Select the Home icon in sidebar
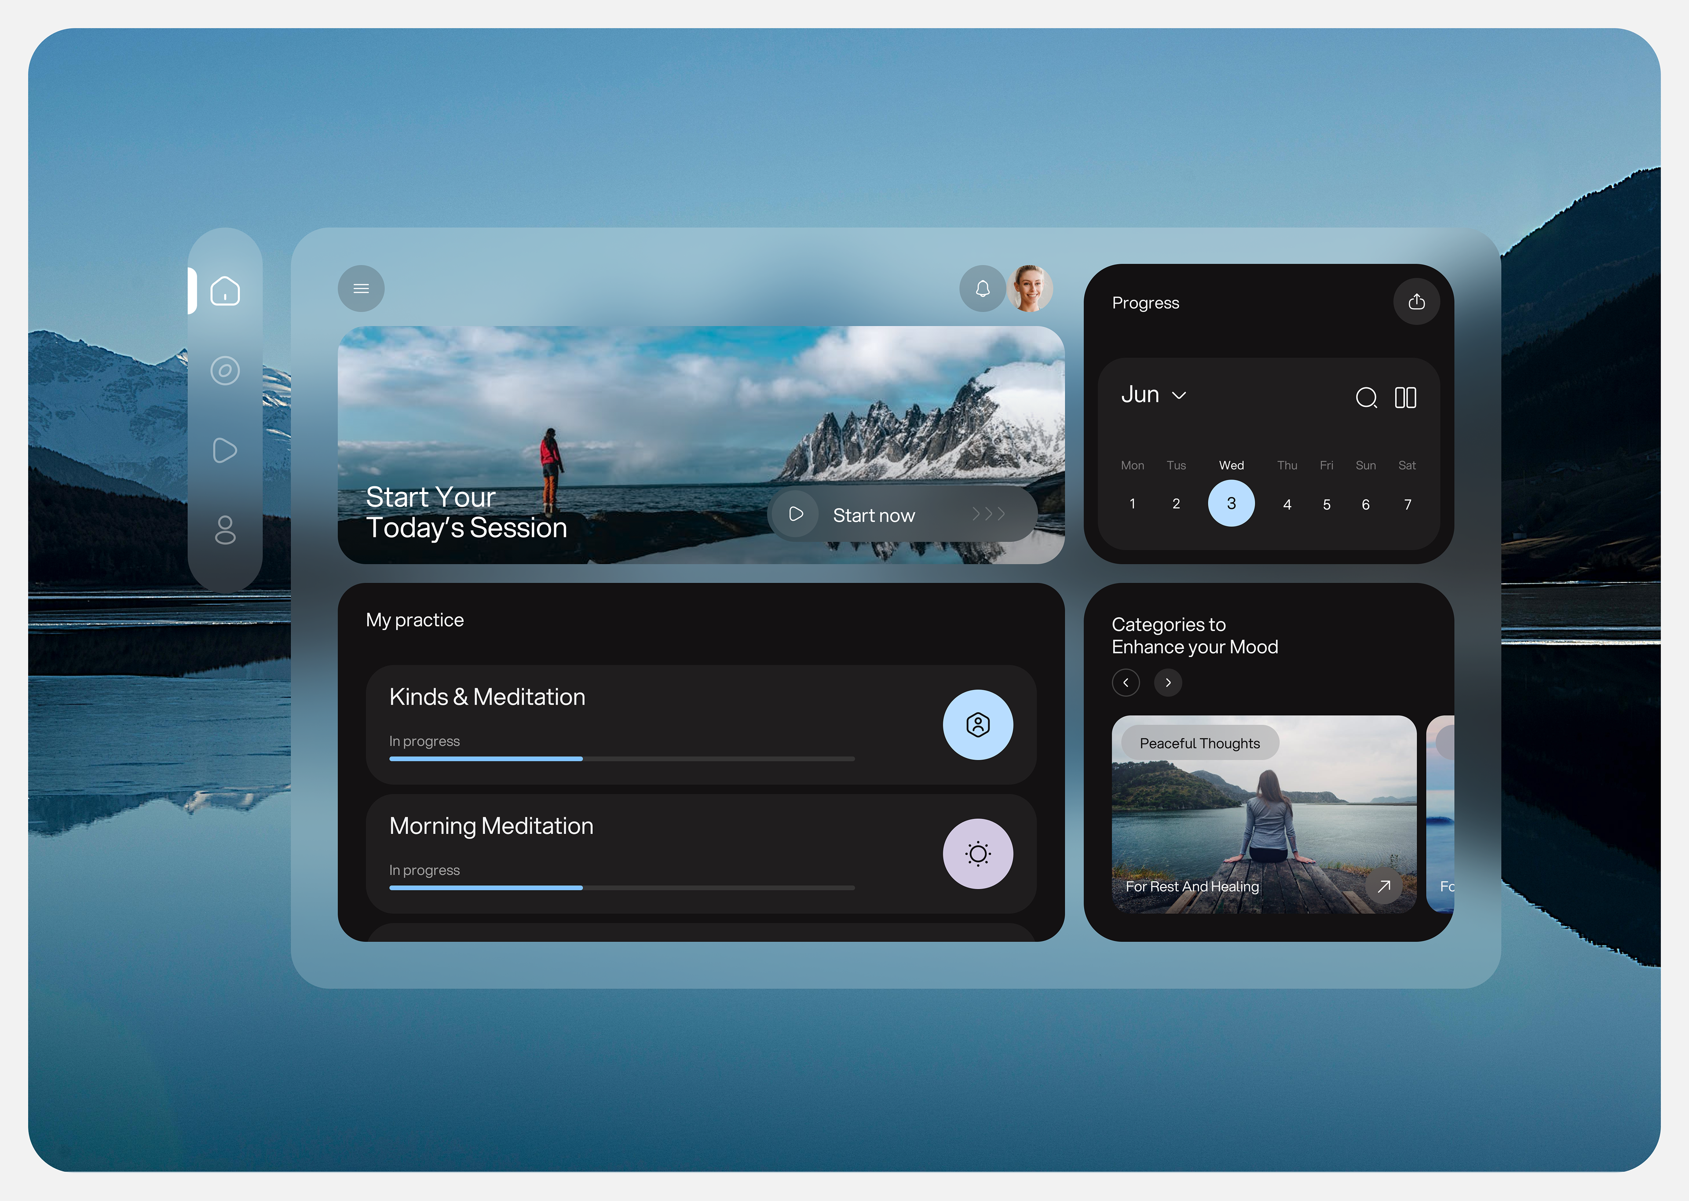1689x1201 pixels. click(x=225, y=291)
